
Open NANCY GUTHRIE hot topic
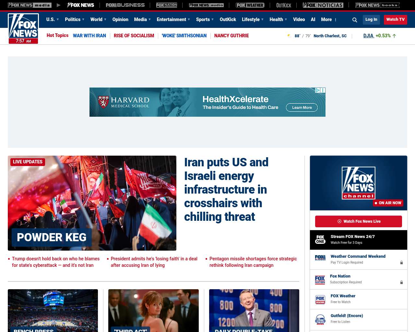[x=231, y=36]
